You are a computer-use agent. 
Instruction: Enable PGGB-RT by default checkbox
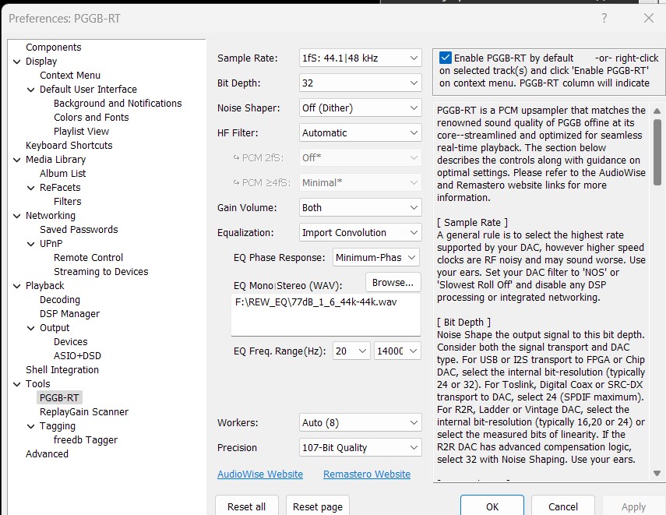(446, 58)
